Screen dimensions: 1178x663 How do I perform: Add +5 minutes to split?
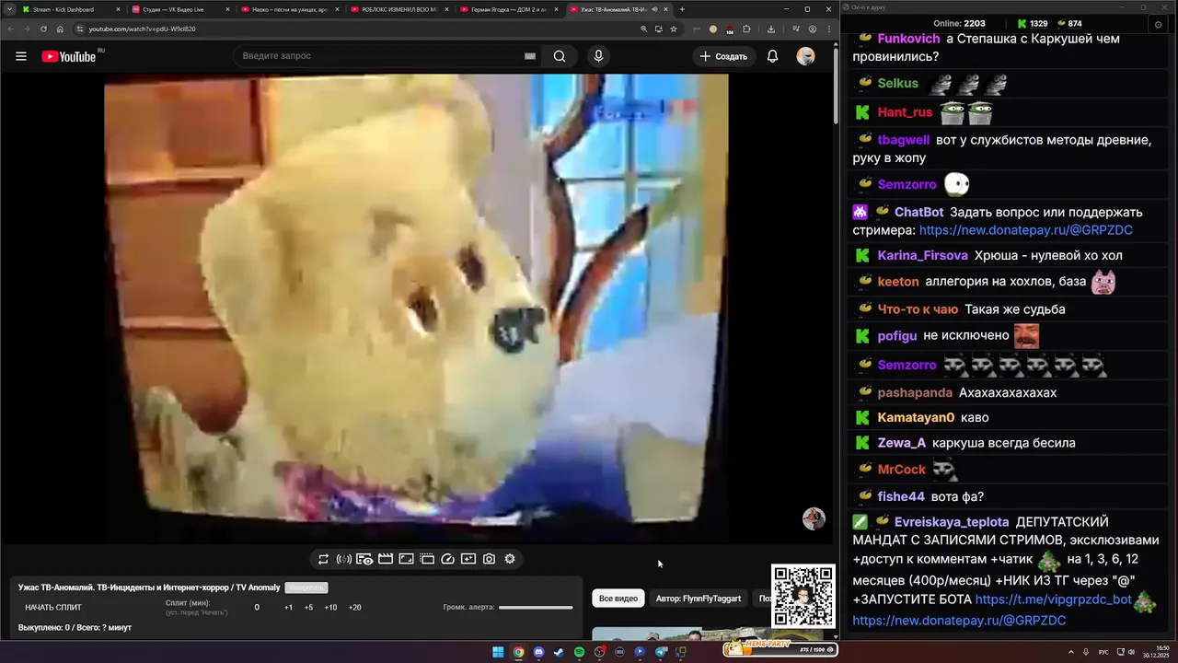click(x=308, y=607)
